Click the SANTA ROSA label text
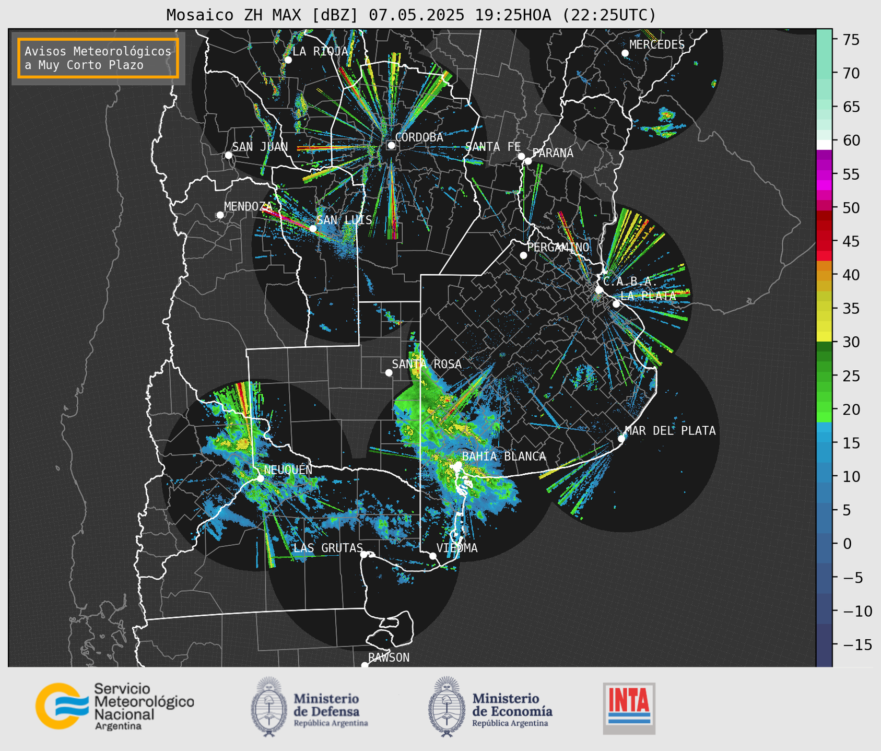 click(x=427, y=363)
